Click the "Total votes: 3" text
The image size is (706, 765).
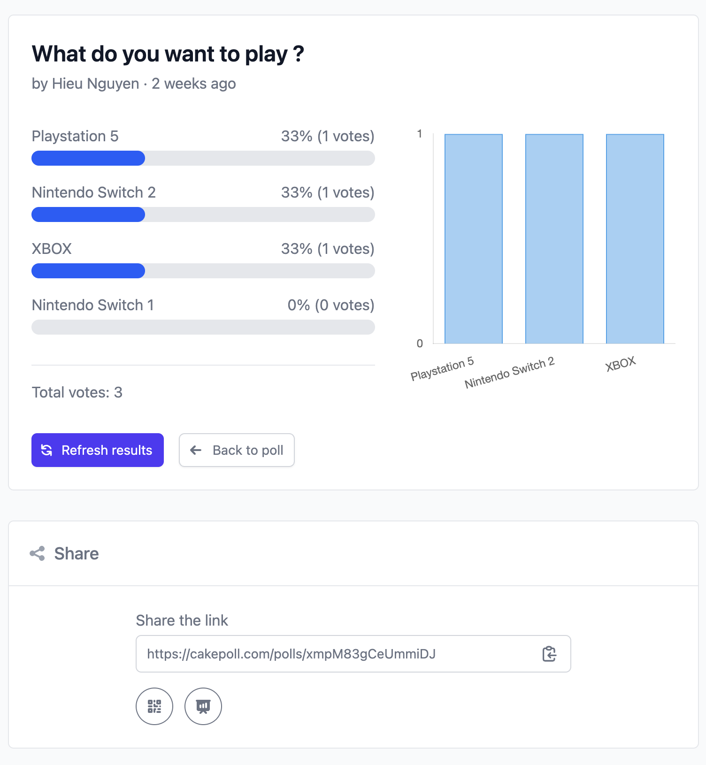tap(77, 392)
